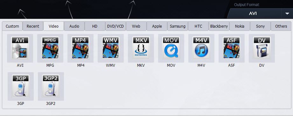Click the 3GP2 text label
The image size is (293, 116).
point(51,104)
